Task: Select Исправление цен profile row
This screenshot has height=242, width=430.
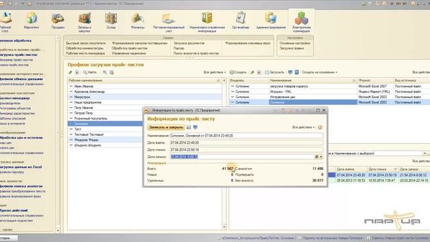Action: pos(329,97)
